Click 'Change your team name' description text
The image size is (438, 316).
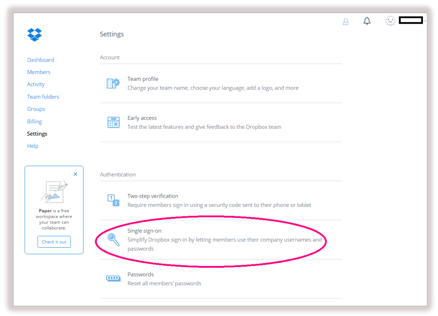pos(213,88)
